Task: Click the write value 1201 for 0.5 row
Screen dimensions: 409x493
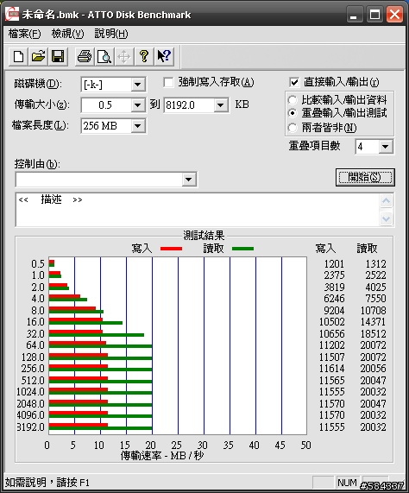Action: (x=334, y=263)
